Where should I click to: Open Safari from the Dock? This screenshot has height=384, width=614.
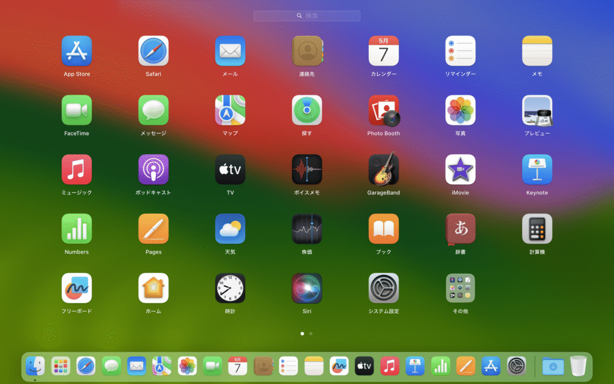(x=86, y=366)
